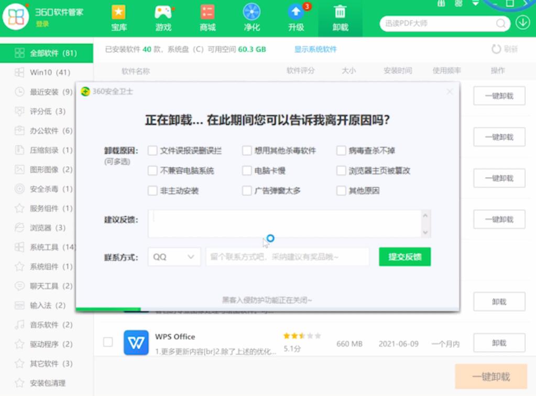536x396 pixels.
Task: Click the WPS Office app icon
Action: pyautogui.click(x=136, y=343)
